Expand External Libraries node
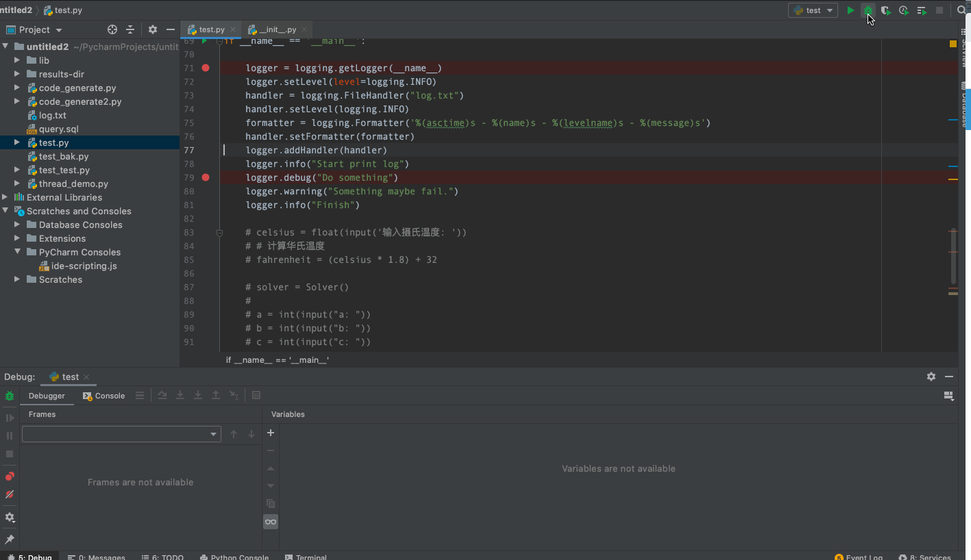The width and height of the screenshot is (971, 560). pos(5,197)
